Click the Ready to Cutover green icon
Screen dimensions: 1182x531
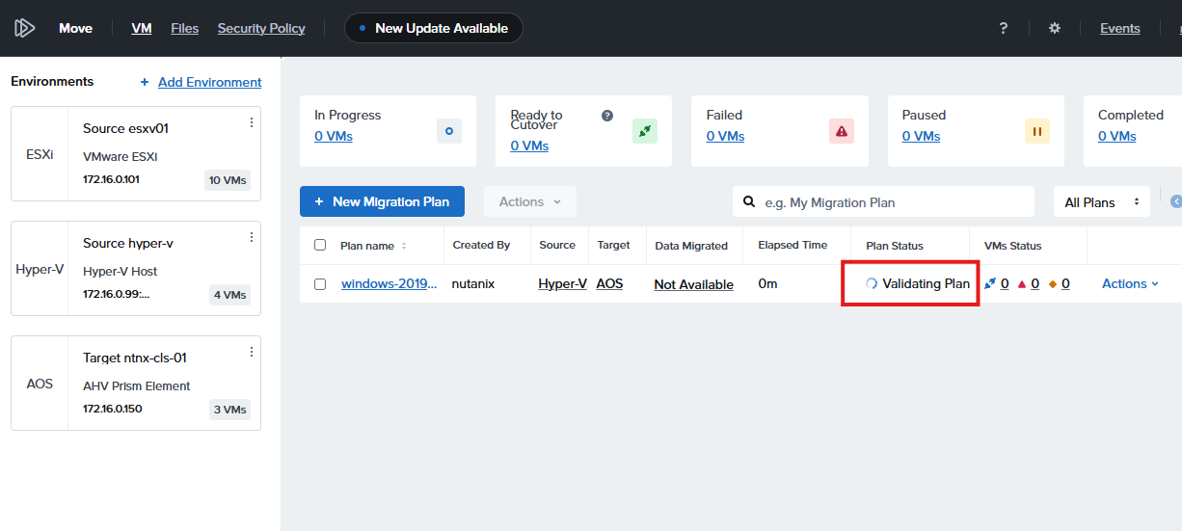[645, 131]
